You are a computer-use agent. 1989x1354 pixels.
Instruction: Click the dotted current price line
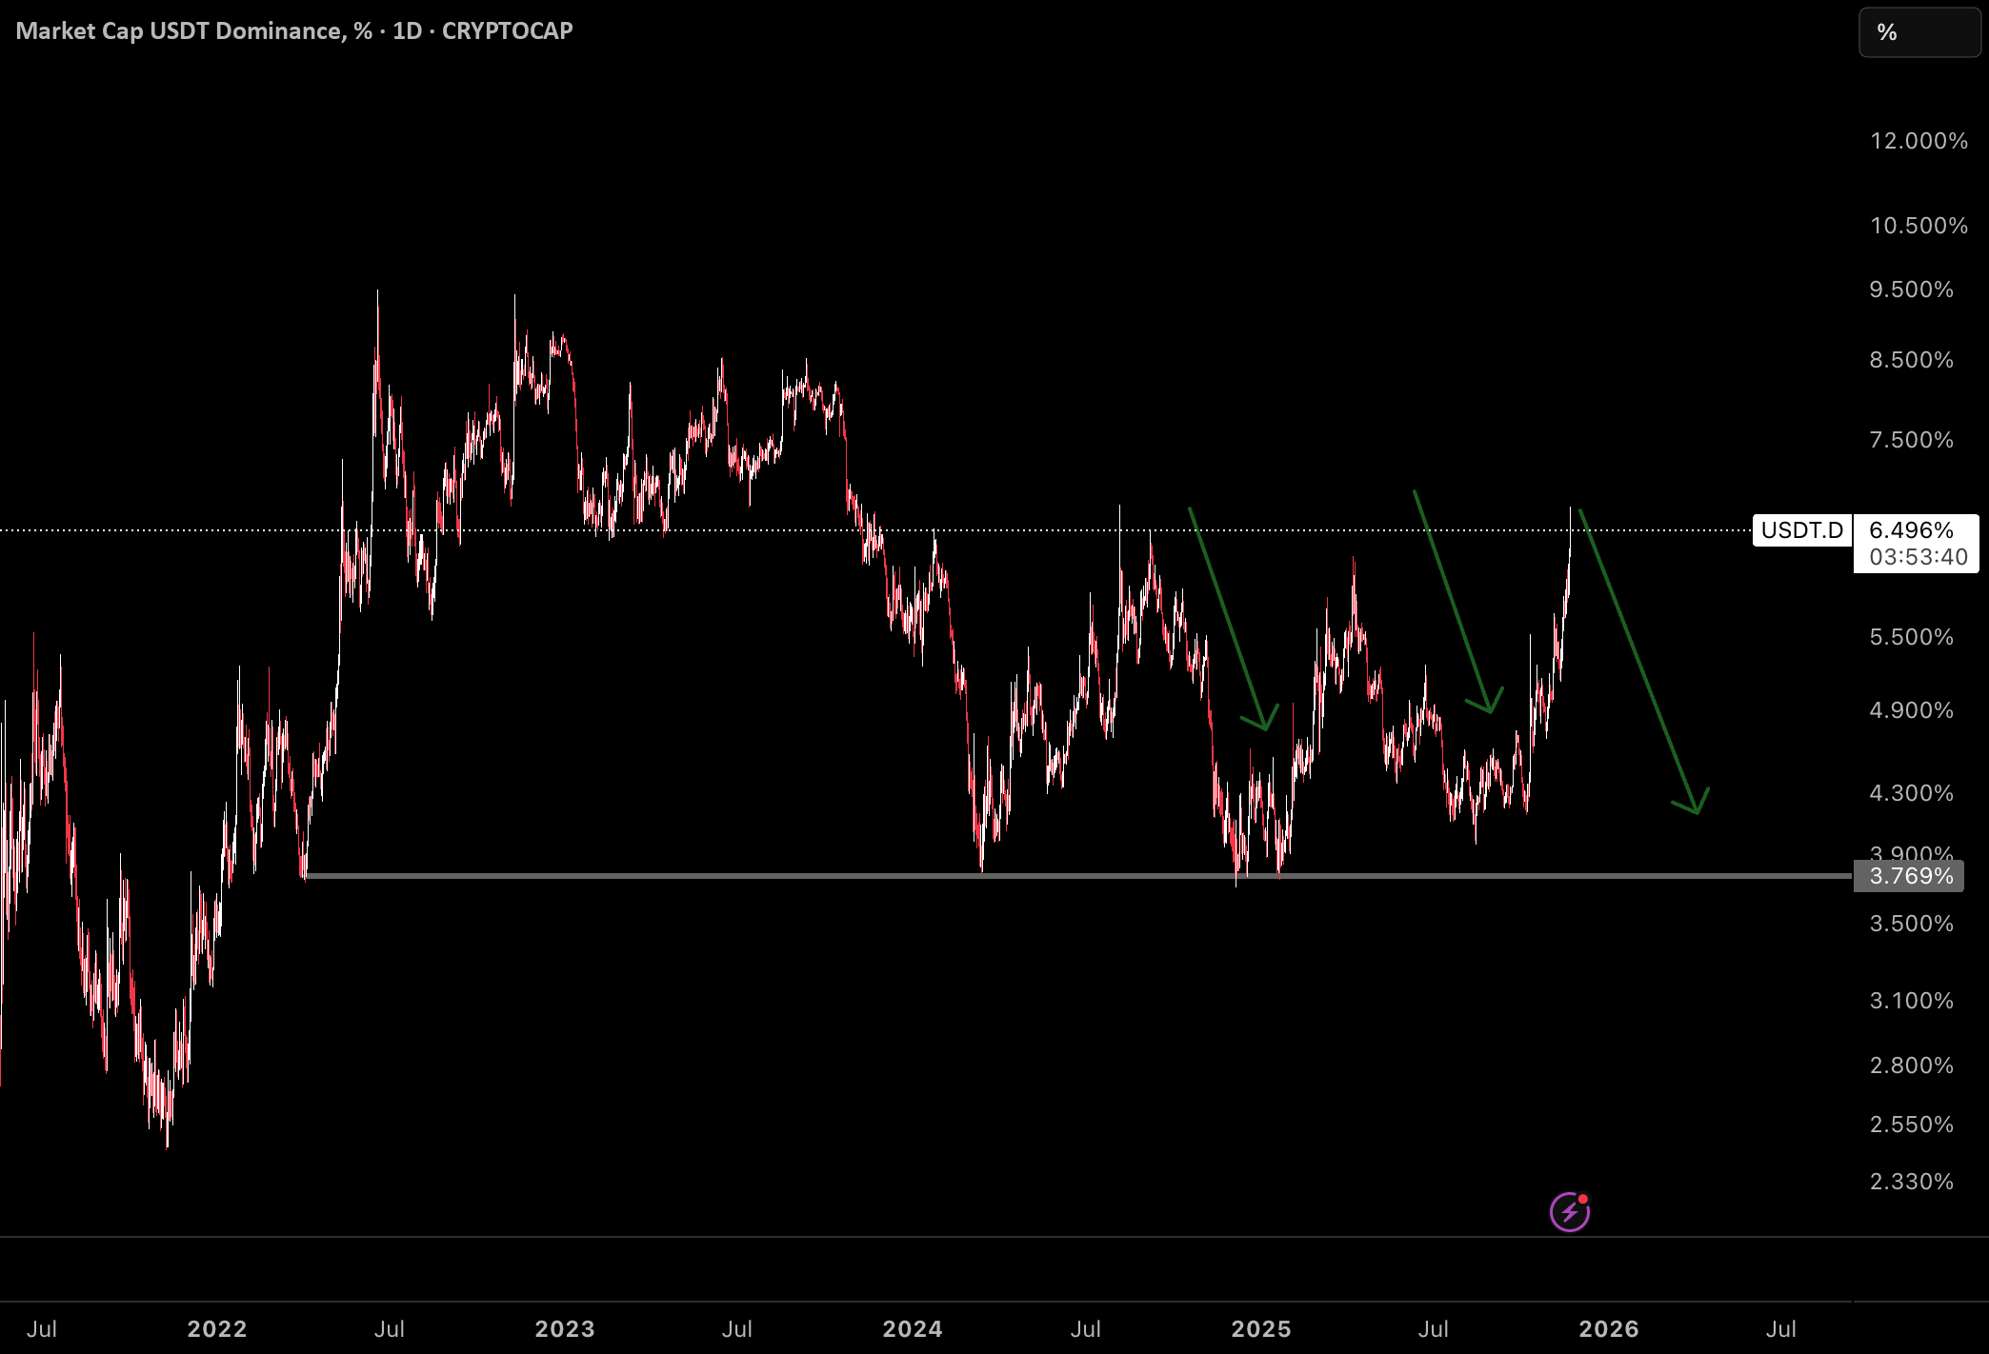coord(876,530)
